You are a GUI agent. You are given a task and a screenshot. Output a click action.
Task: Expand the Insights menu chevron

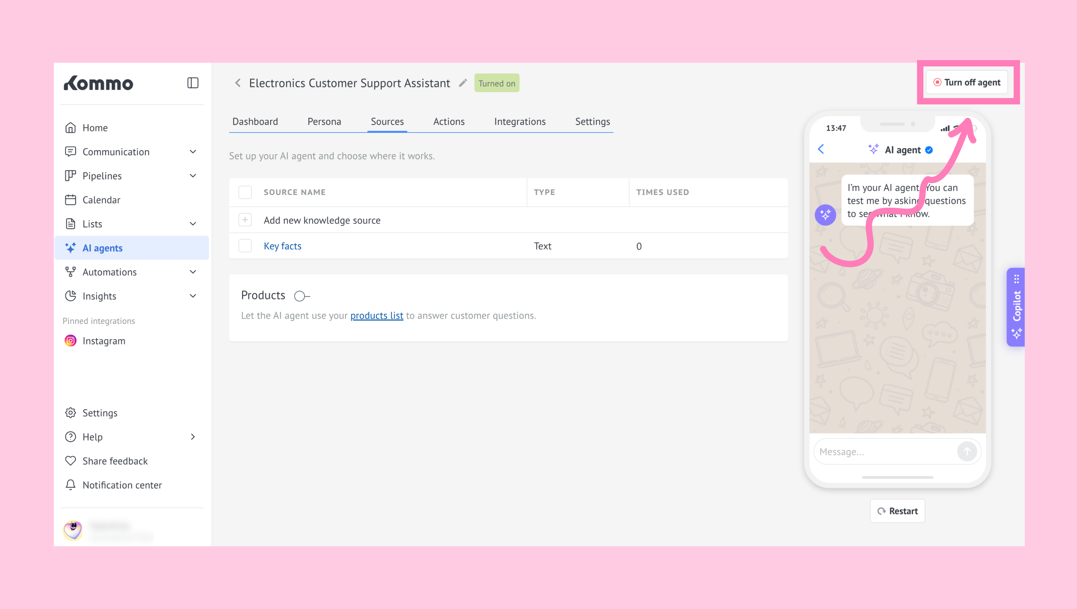pyautogui.click(x=193, y=296)
